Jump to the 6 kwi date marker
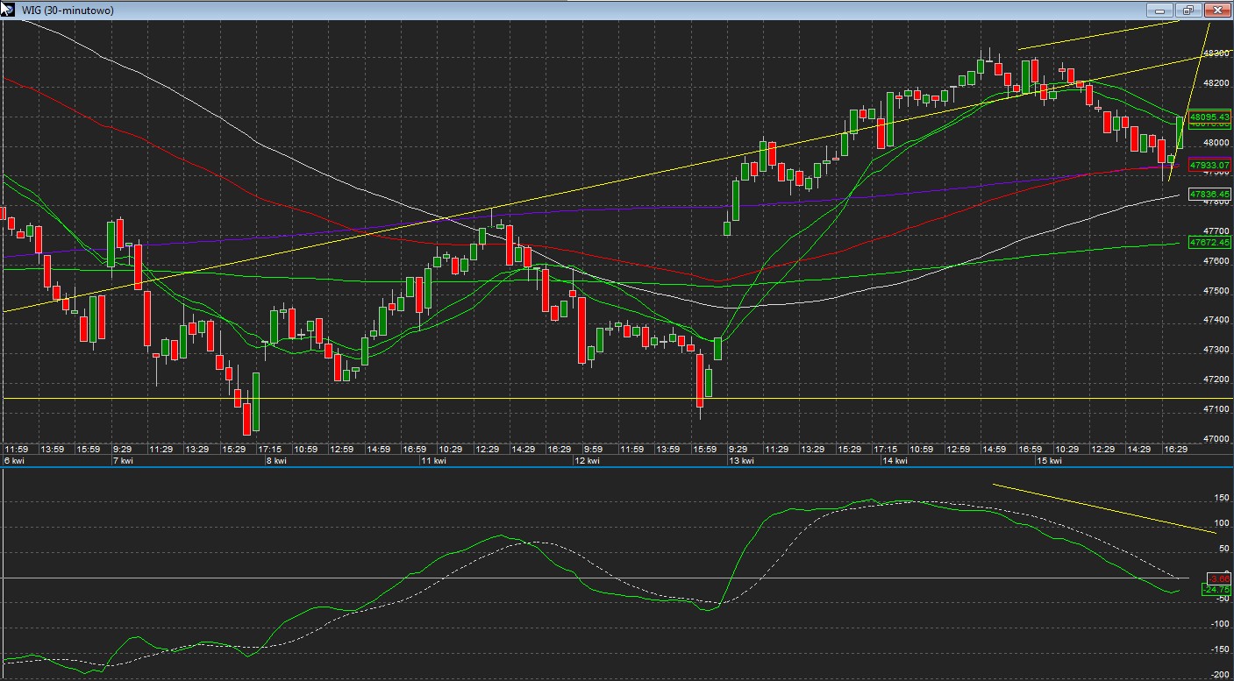Image resolution: width=1234 pixels, height=681 pixels. pos(13,460)
